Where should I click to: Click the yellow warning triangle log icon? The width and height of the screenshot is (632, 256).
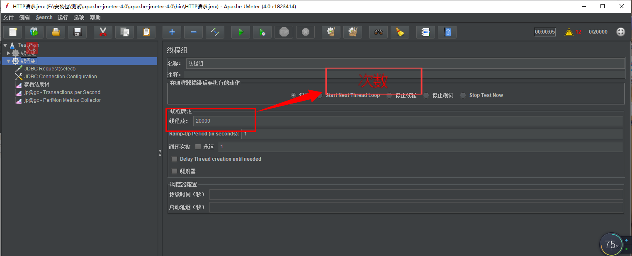pos(569,32)
